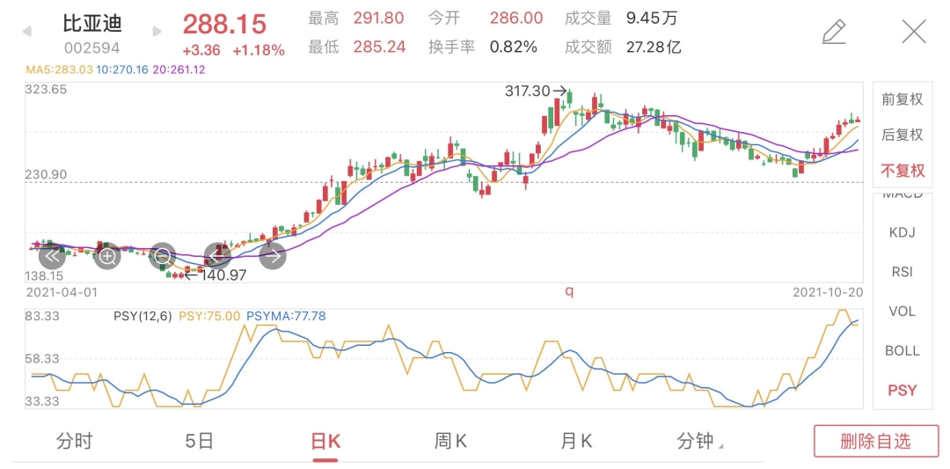The image size is (950, 469).
Task: Click the 今开 value 286.00
Action: pos(516,18)
